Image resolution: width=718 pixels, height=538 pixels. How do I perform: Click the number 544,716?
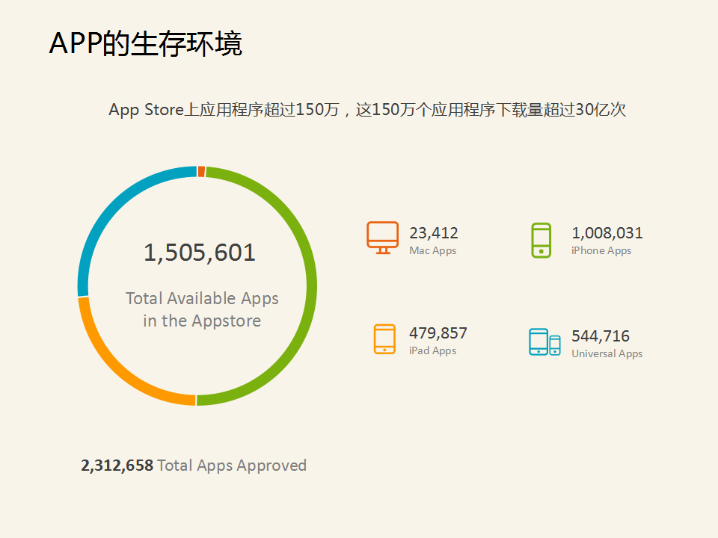point(601,336)
